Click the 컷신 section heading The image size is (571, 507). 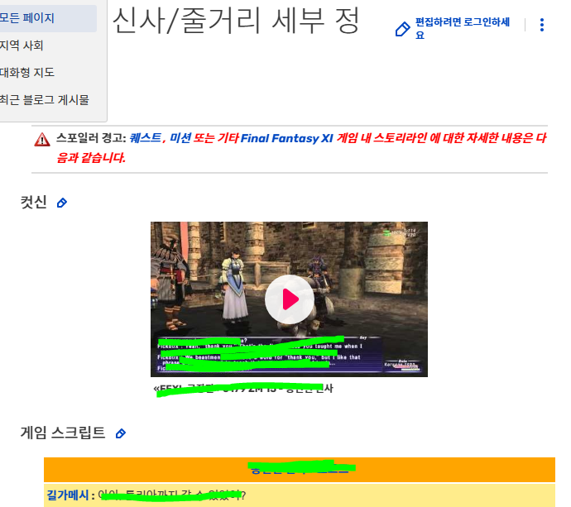click(33, 202)
